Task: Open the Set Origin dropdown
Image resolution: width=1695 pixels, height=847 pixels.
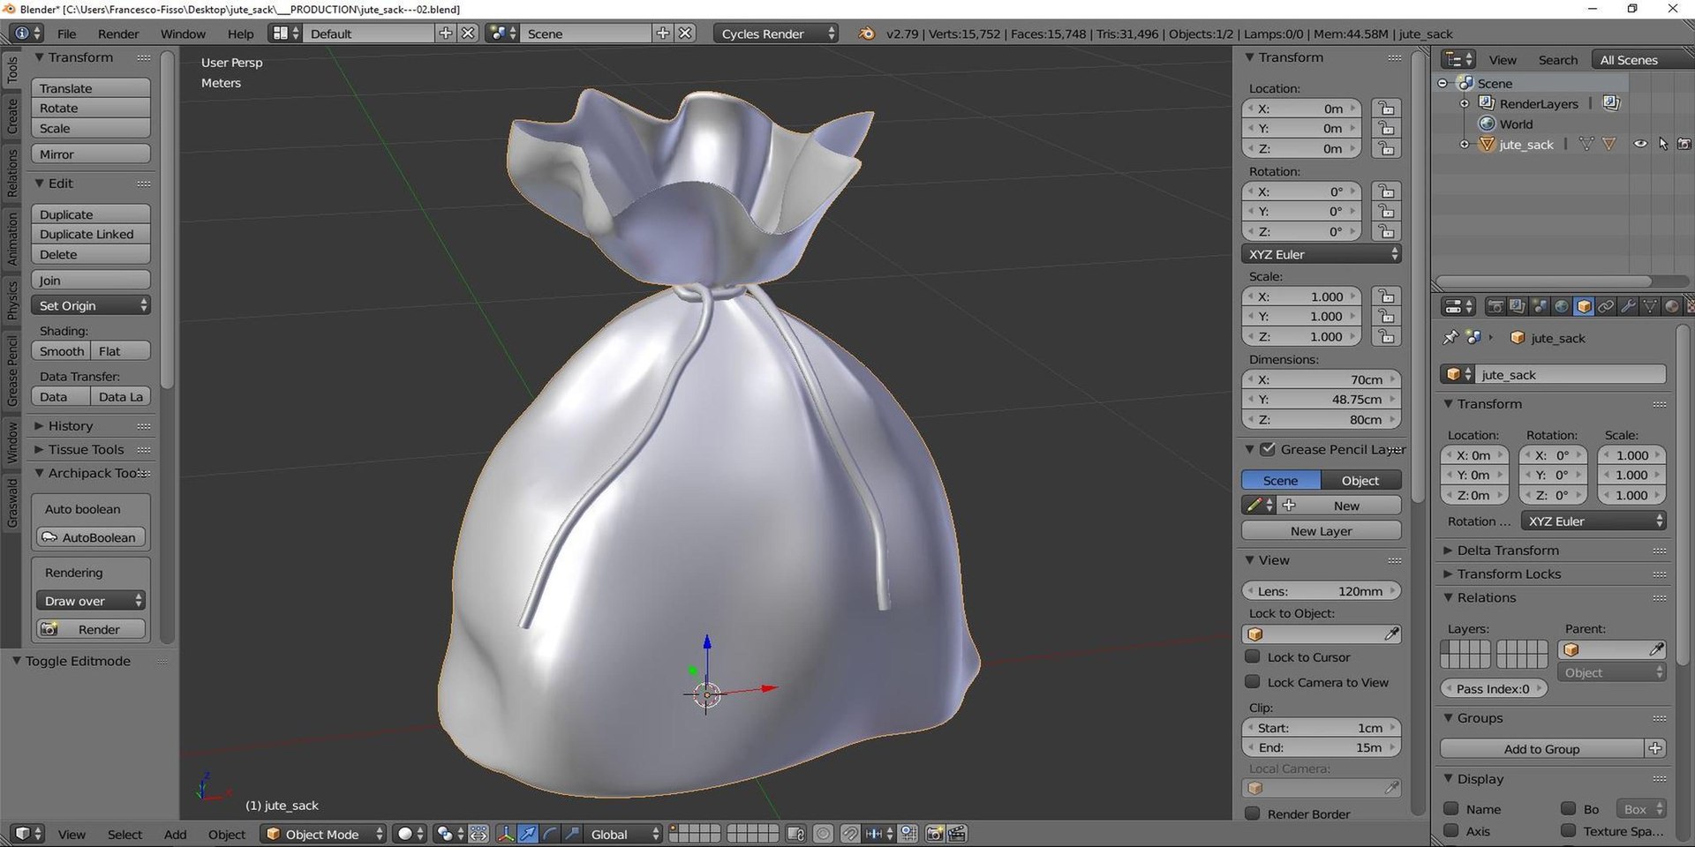Action: [91, 305]
